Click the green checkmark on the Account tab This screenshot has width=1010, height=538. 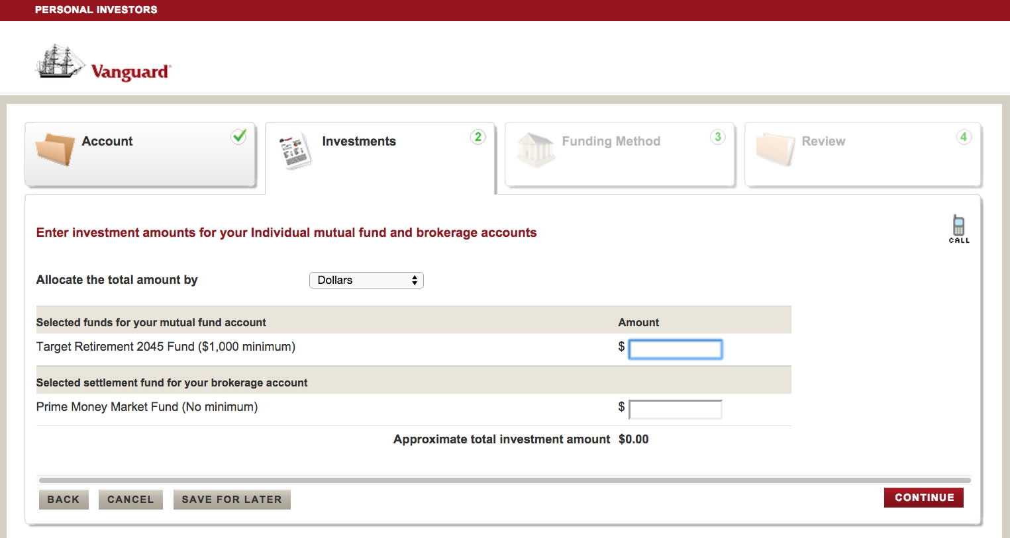(239, 136)
